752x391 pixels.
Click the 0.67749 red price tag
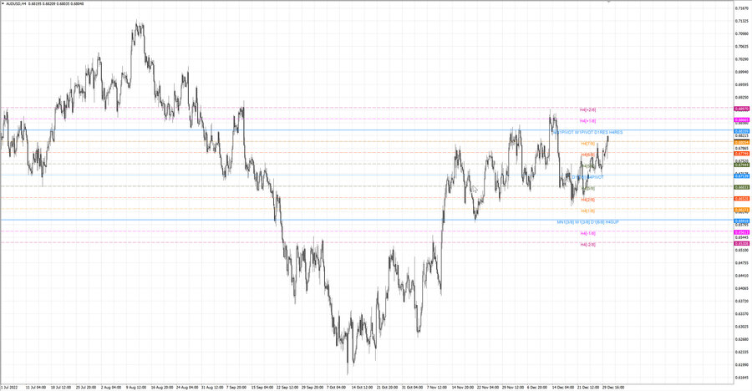(741, 154)
